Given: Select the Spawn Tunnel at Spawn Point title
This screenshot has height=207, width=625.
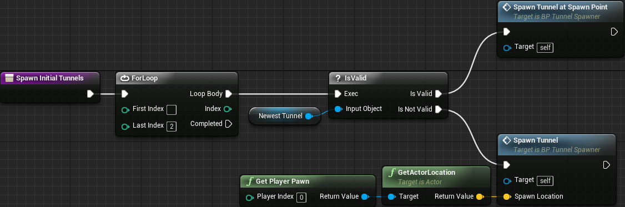Looking at the screenshot, I should pos(561,7).
